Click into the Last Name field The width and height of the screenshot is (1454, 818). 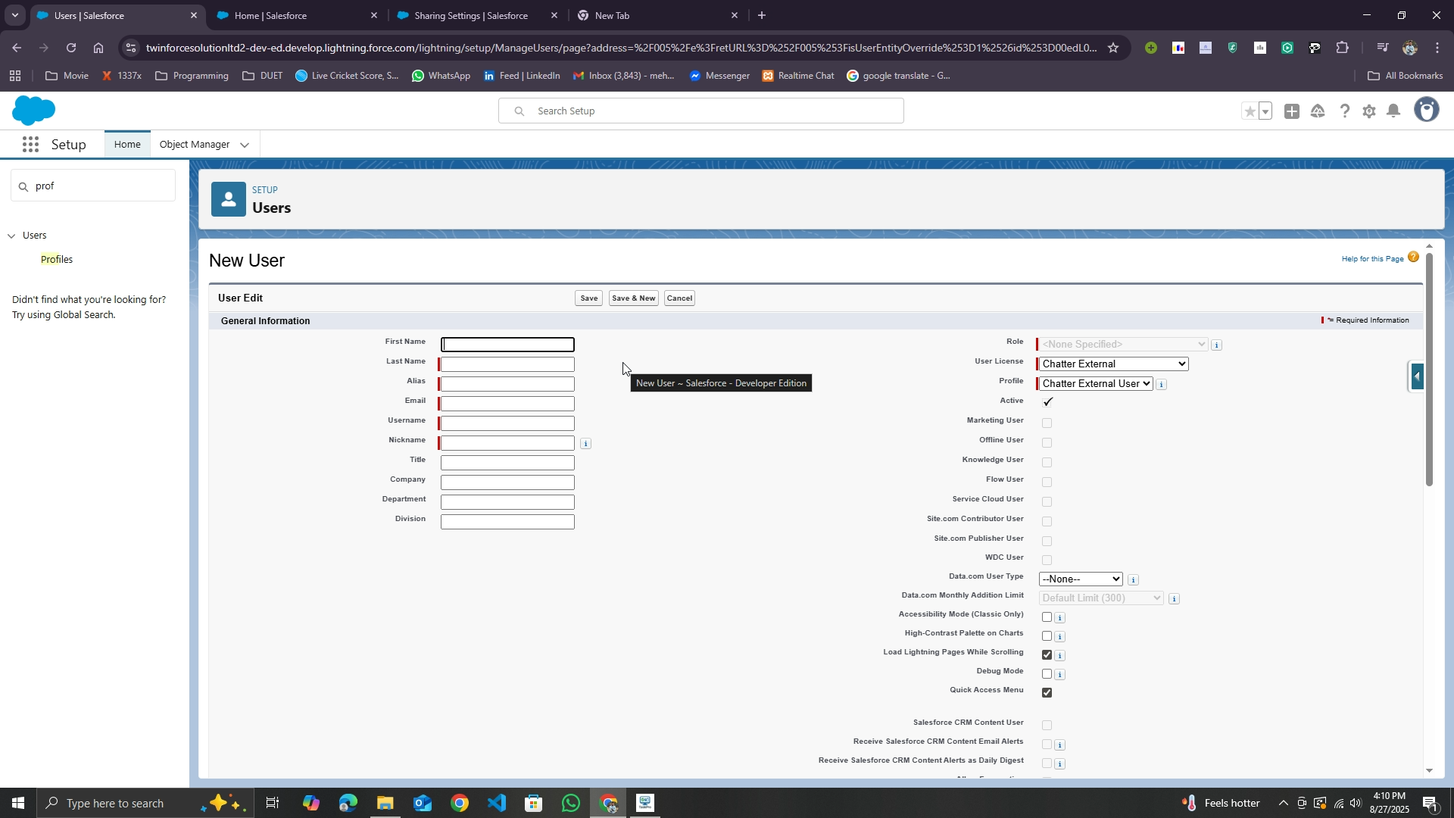pos(507,365)
